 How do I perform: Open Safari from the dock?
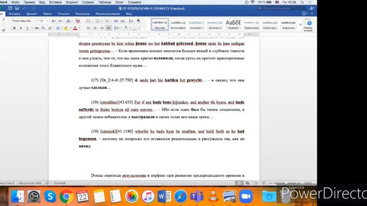coord(181,196)
